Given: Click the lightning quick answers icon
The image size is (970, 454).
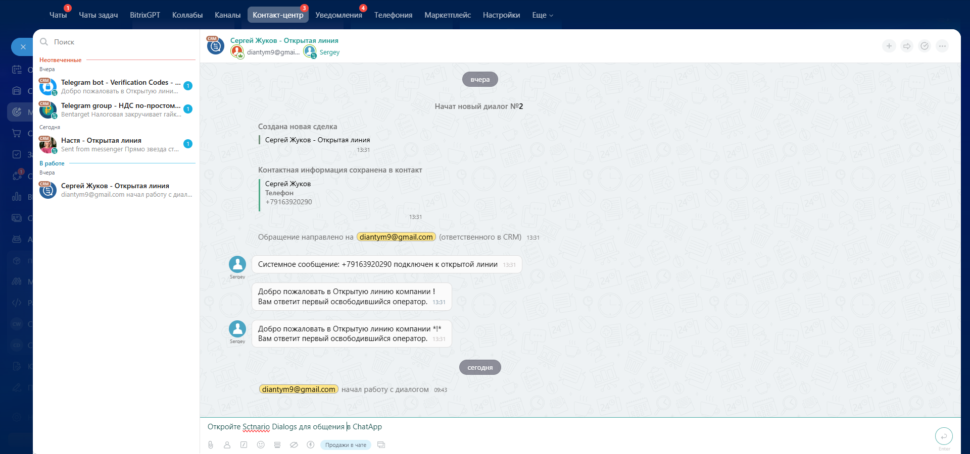Looking at the screenshot, I should tap(311, 445).
